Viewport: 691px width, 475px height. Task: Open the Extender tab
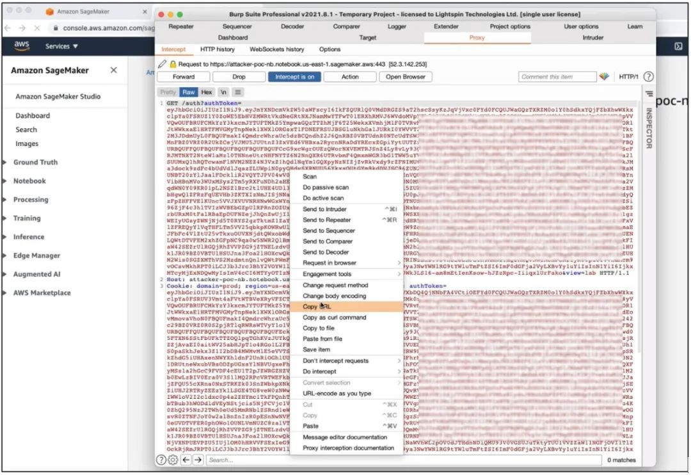pos(446,26)
